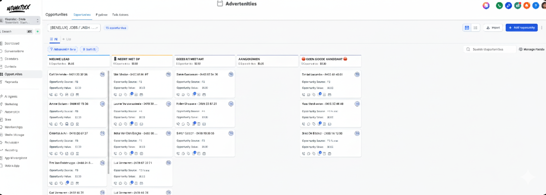
Task: Click calendar icon on Nola Van Don Bsigte card
Action: click(141, 154)
